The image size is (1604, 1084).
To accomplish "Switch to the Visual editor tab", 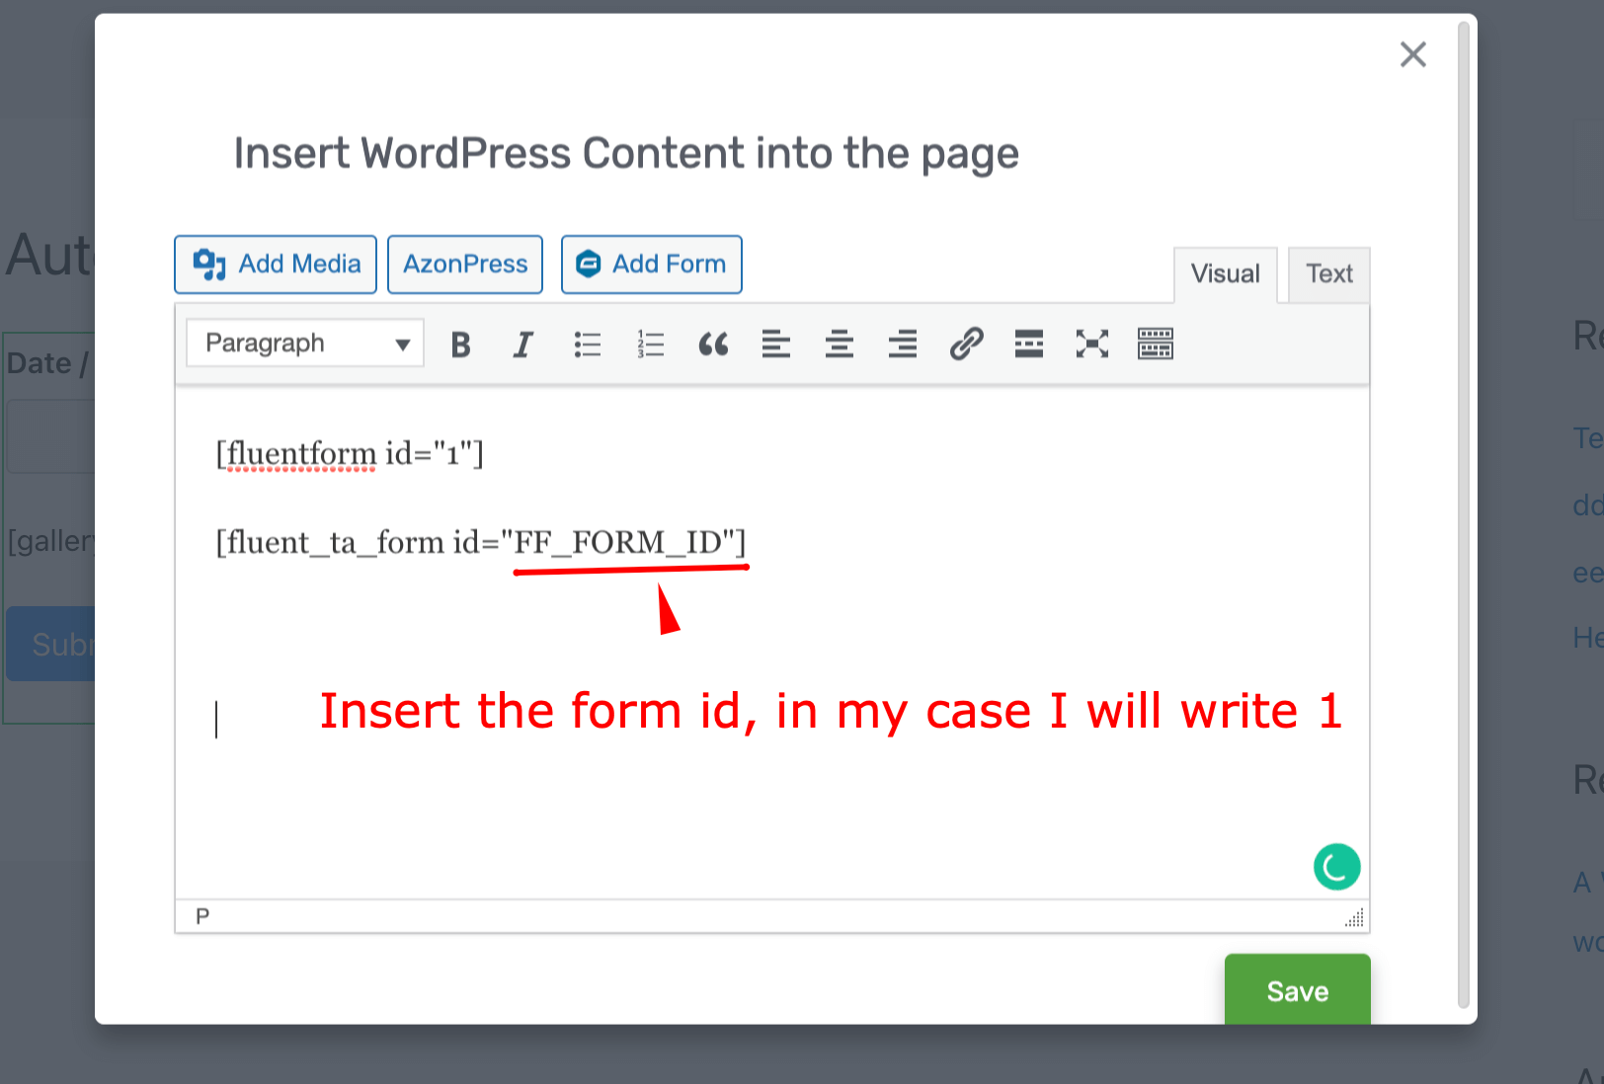I will pos(1225,274).
